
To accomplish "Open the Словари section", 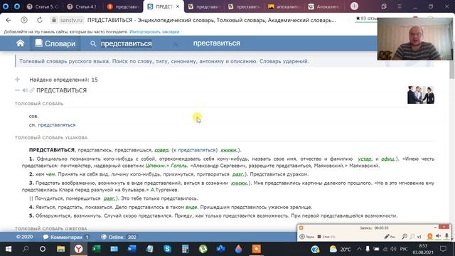I will [x=55, y=43].
